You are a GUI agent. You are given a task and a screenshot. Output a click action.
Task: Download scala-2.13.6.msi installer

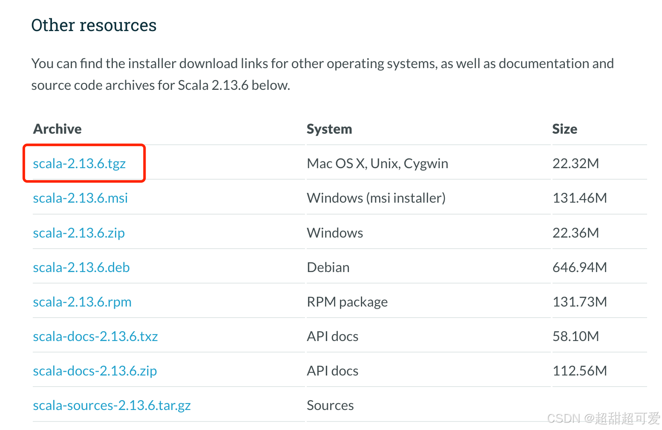[81, 198]
